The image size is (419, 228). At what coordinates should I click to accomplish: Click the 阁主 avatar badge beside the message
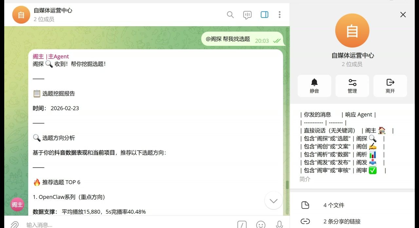pos(17,204)
